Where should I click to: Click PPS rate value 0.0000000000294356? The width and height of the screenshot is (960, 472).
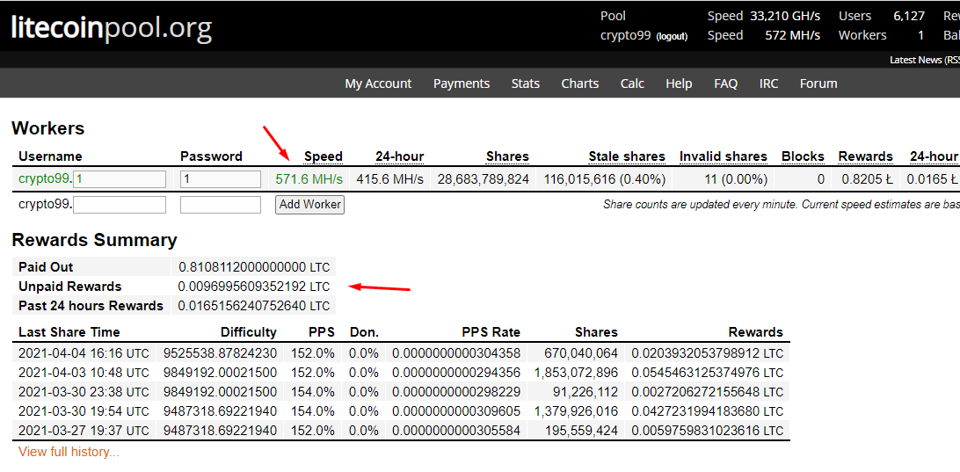(457, 372)
